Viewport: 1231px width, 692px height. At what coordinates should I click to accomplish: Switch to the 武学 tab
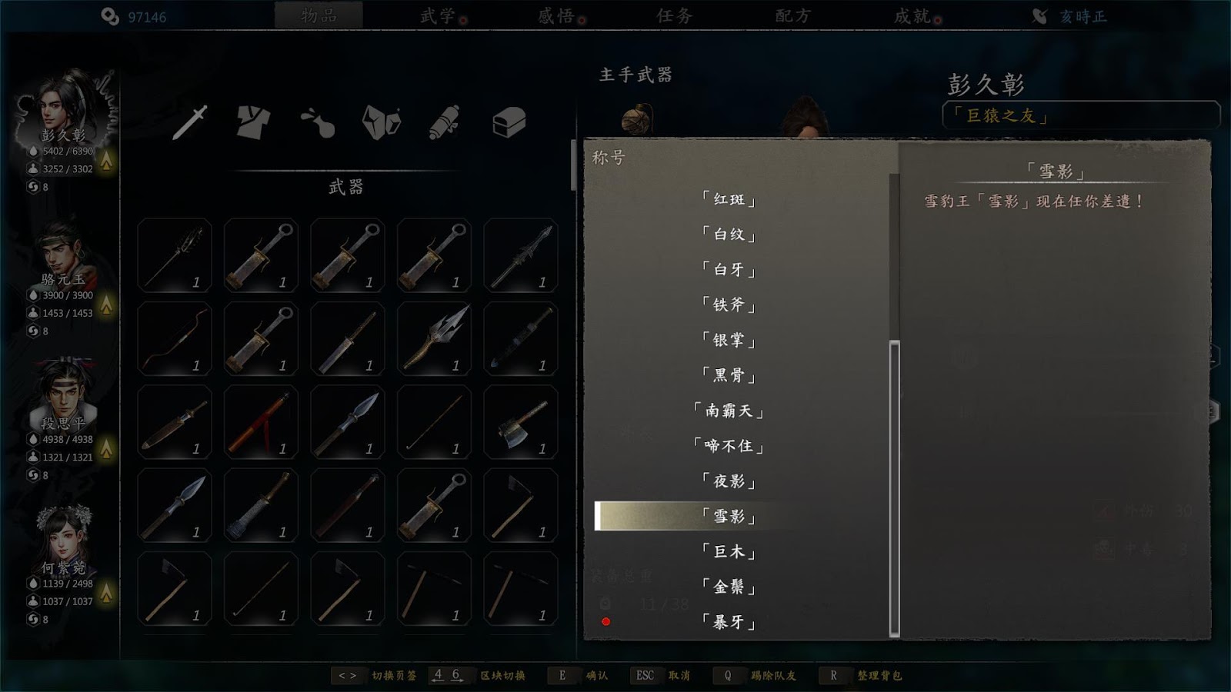[x=438, y=16]
